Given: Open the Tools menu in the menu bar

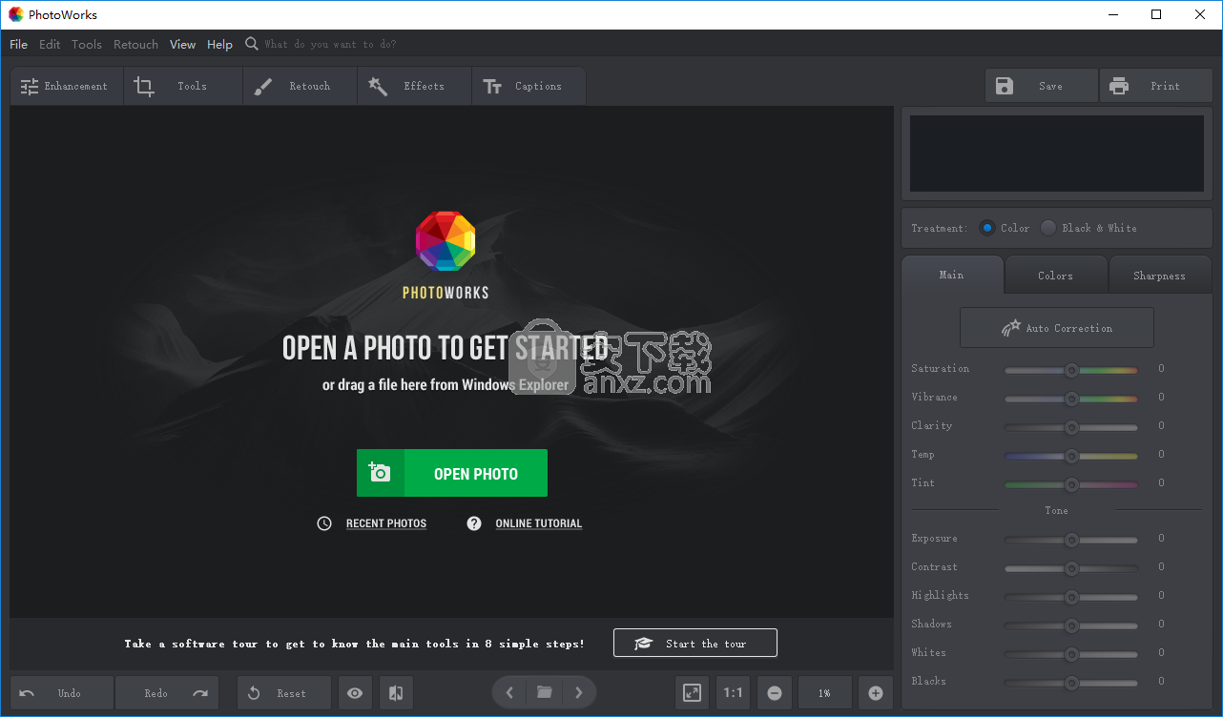Looking at the screenshot, I should 87,44.
